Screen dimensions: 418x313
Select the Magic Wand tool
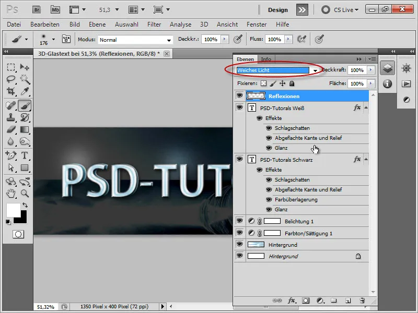25,79
